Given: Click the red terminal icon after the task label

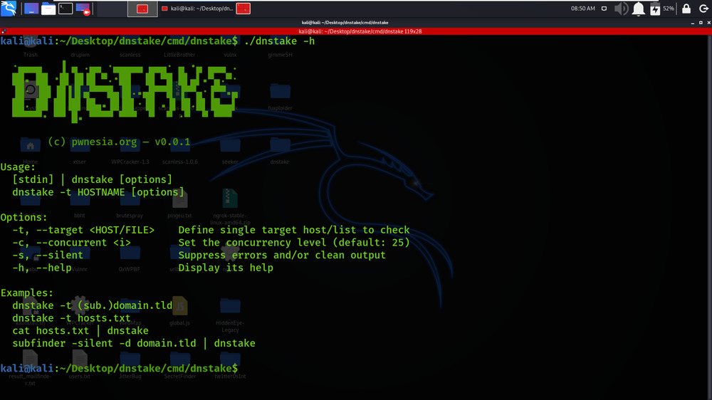Looking at the screenshot, I should click(244, 9).
